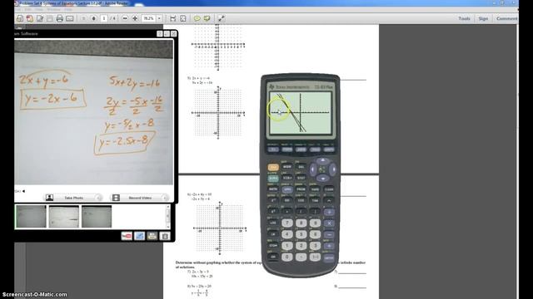The height and width of the screenshot is (299, 533).
Task: Click the calculator ON key
Action: [x=273, y=257]
